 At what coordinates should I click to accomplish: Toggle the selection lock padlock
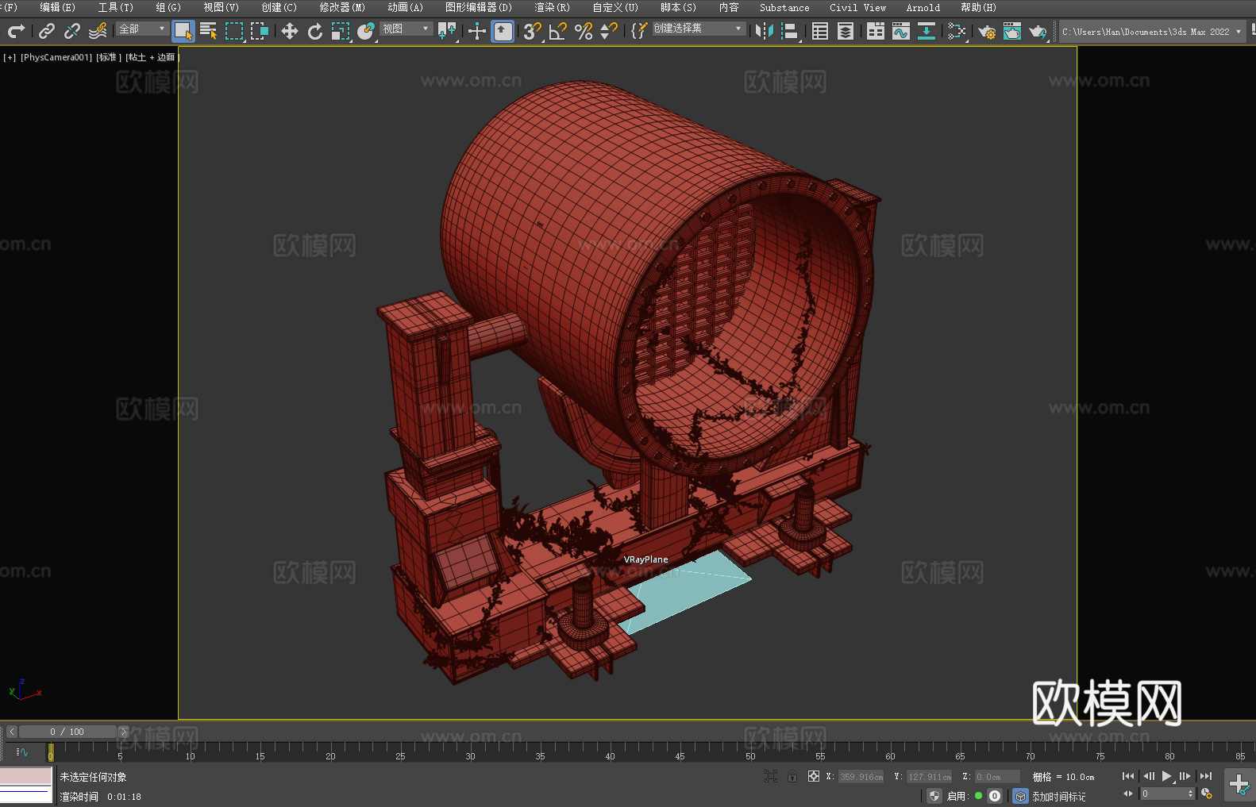pos(792,776)
